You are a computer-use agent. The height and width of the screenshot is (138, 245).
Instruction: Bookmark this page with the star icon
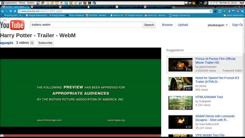(211, 11)
